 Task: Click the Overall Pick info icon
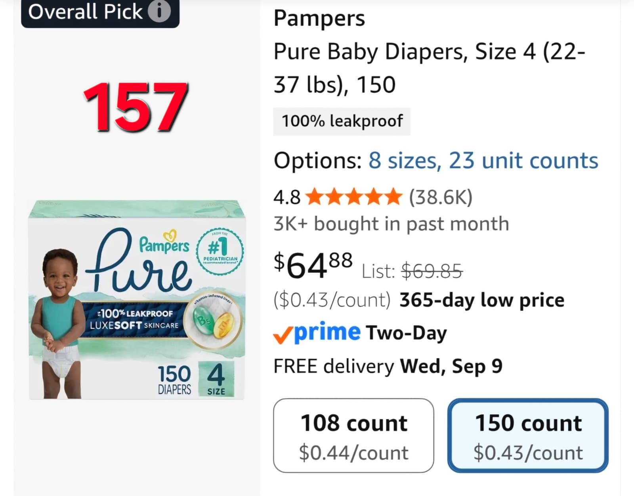159,11
